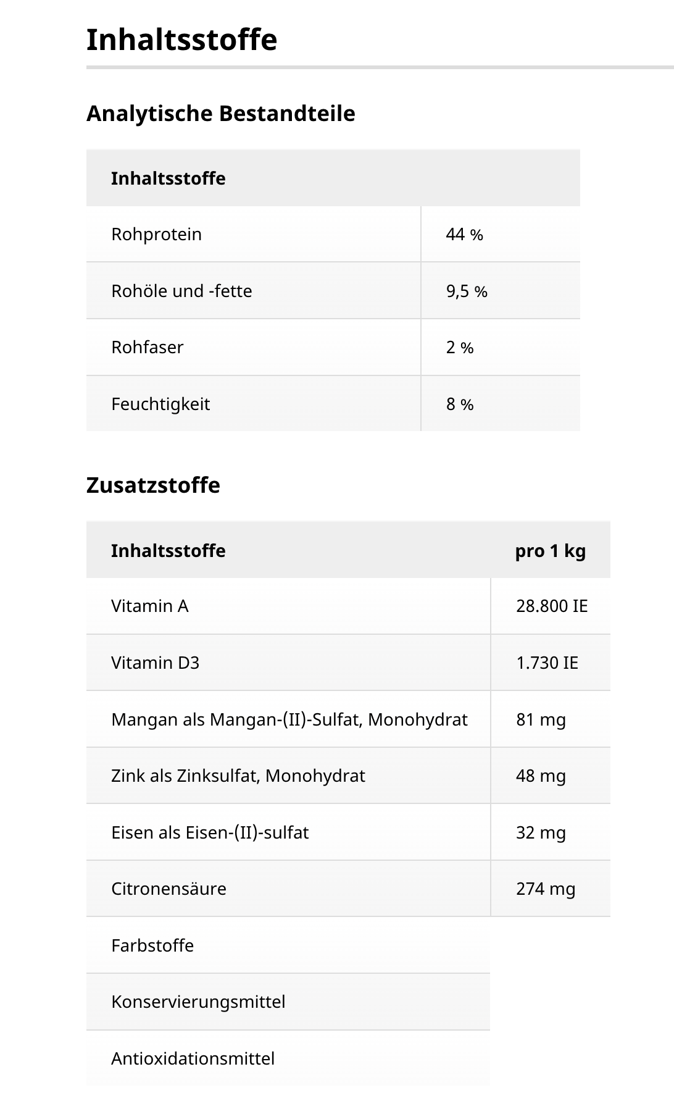The image size is (674, 1093).
Task: Select the Vitamin A row label
Action: (149, 606)
